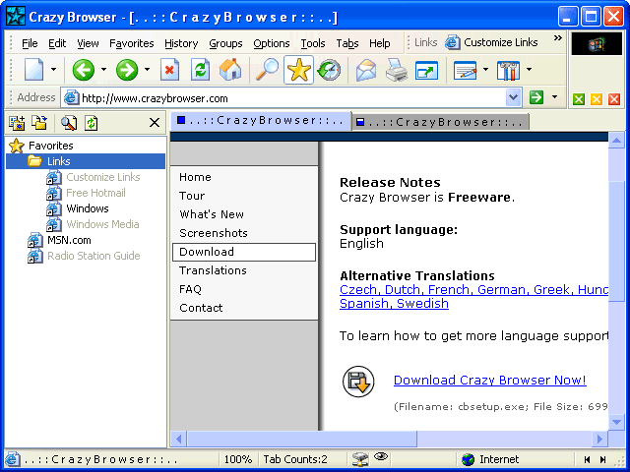Screen dimensions: 630x472
Task: Click the tools wrench icon
Action: pos(508,70)
